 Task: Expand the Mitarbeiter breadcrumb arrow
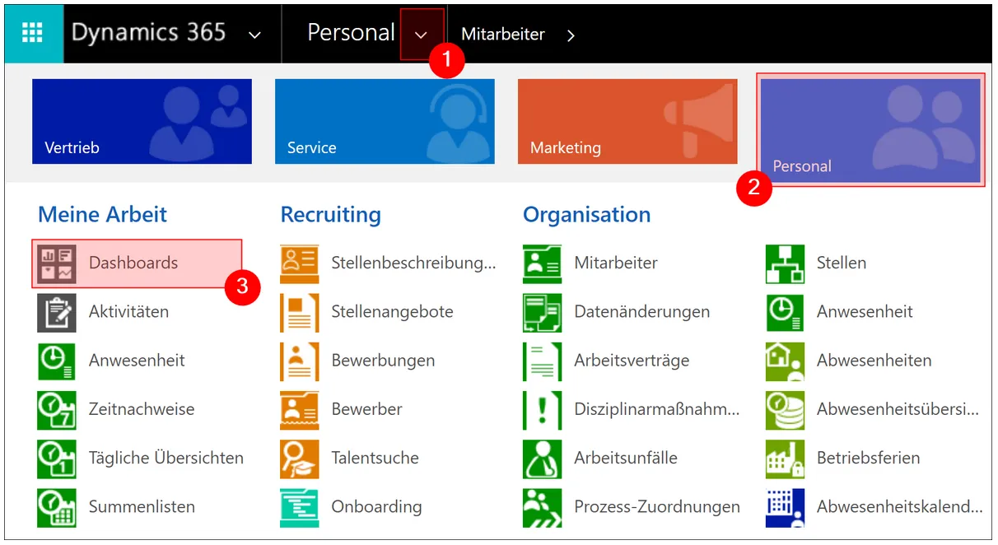571,35
